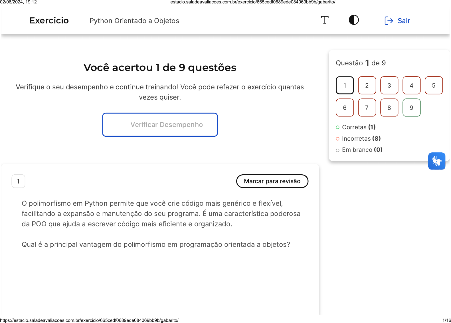This screenshot has height=323, width=451.
Task: Click the Sair logout arrow icon
Action: click(x=389, y=21)
